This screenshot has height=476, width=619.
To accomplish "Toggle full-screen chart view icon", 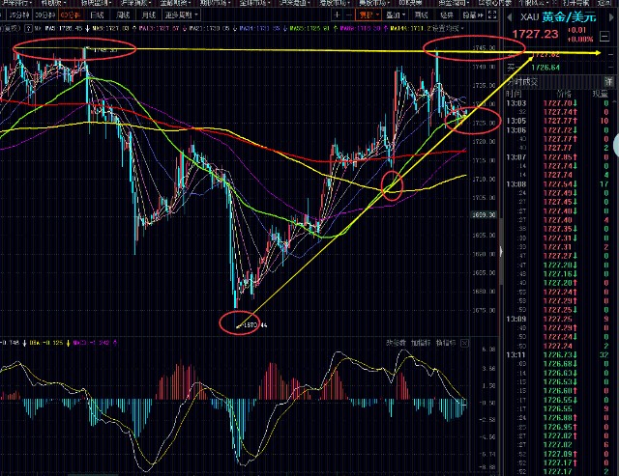I will click(492, 15).
